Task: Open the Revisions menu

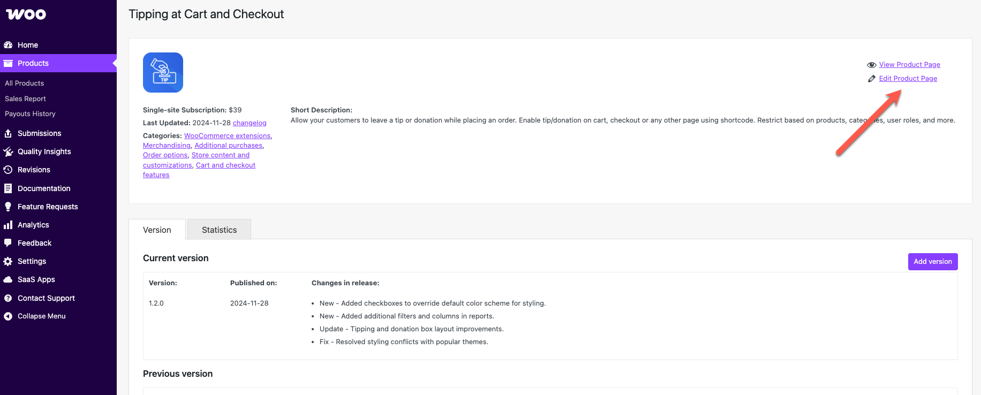Action: click(58, 170)
